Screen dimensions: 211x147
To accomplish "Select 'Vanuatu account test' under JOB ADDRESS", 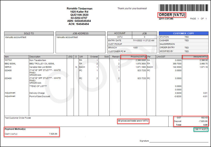I will point(67,37).
